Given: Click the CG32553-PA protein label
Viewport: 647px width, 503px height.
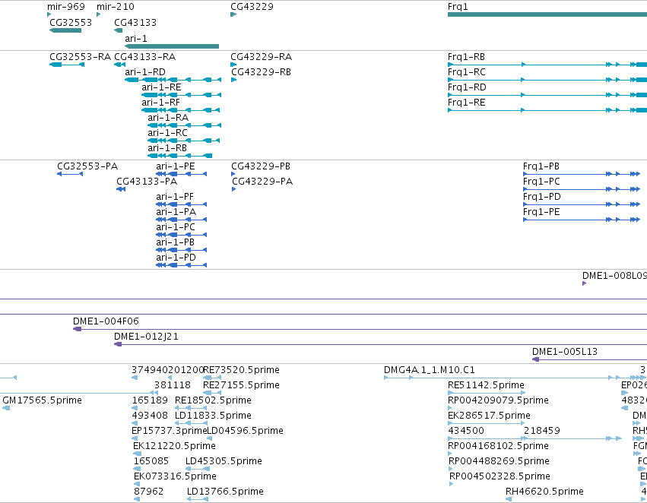Looking at the screenshot, I should 87,166.
